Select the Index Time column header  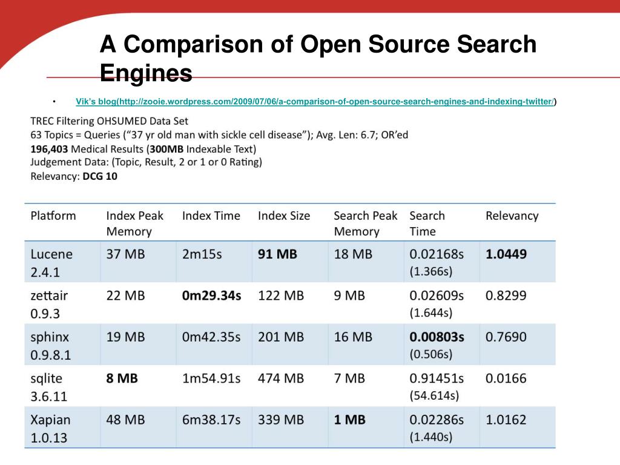pyautogui.click(x=211, y=216)
